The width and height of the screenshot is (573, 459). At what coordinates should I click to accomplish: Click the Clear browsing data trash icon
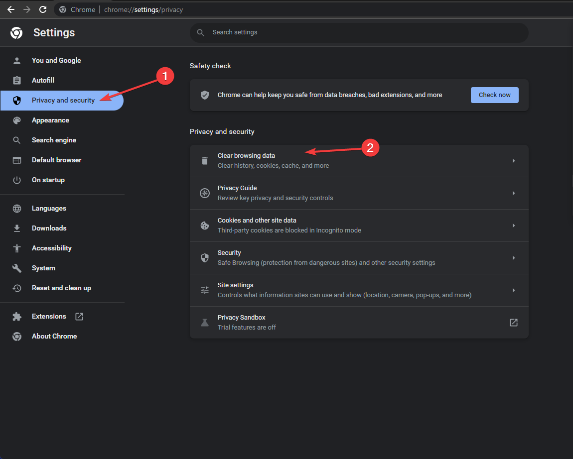coord(204,160)
